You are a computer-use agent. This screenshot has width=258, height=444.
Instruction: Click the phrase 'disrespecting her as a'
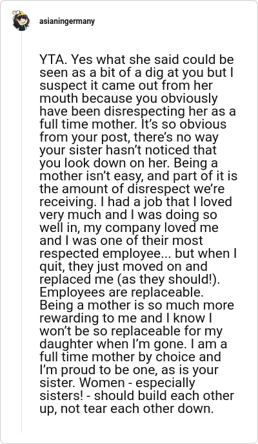(170, 112)
